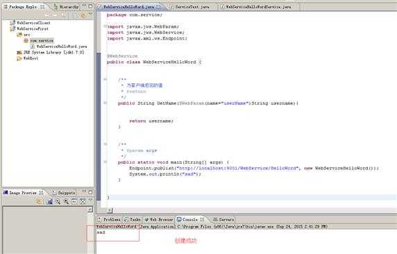Click the com.service package icon

tap(26, 40)
